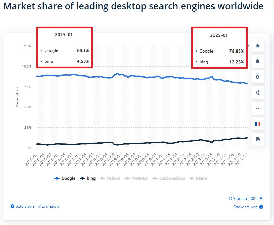
Task: Click the 50% y-axis label
Action: click(x=28, y=107)
